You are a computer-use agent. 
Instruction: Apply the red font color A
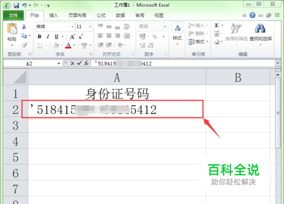(x=68, y=45)
